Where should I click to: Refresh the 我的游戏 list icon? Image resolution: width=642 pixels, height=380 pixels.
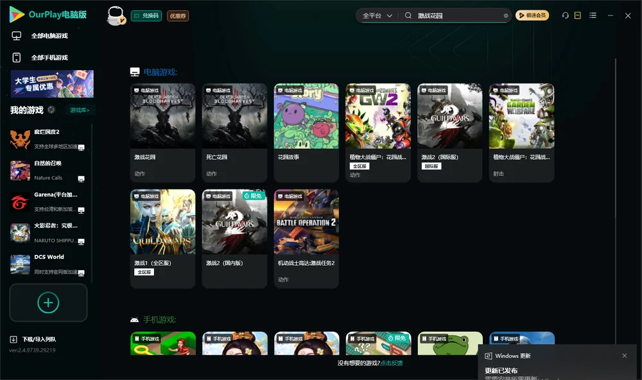(x=51, y=110)
